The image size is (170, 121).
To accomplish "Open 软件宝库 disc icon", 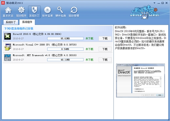I will point(48,12).
